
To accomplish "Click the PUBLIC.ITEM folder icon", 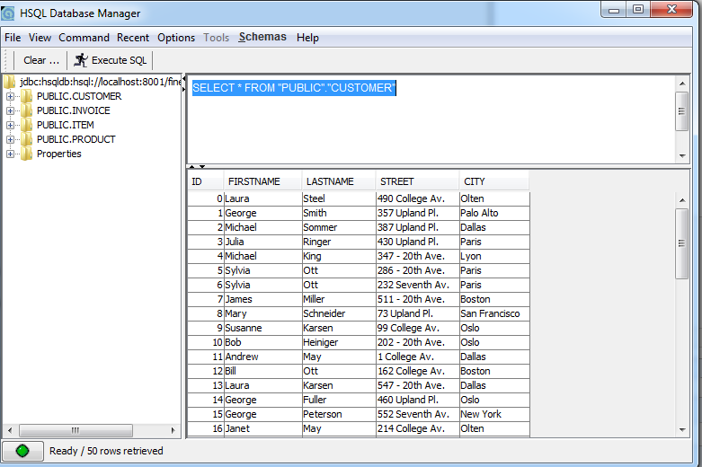I will click(26, 125).
